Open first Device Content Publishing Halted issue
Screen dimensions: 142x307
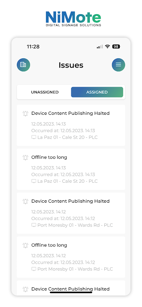pos(71,125)
